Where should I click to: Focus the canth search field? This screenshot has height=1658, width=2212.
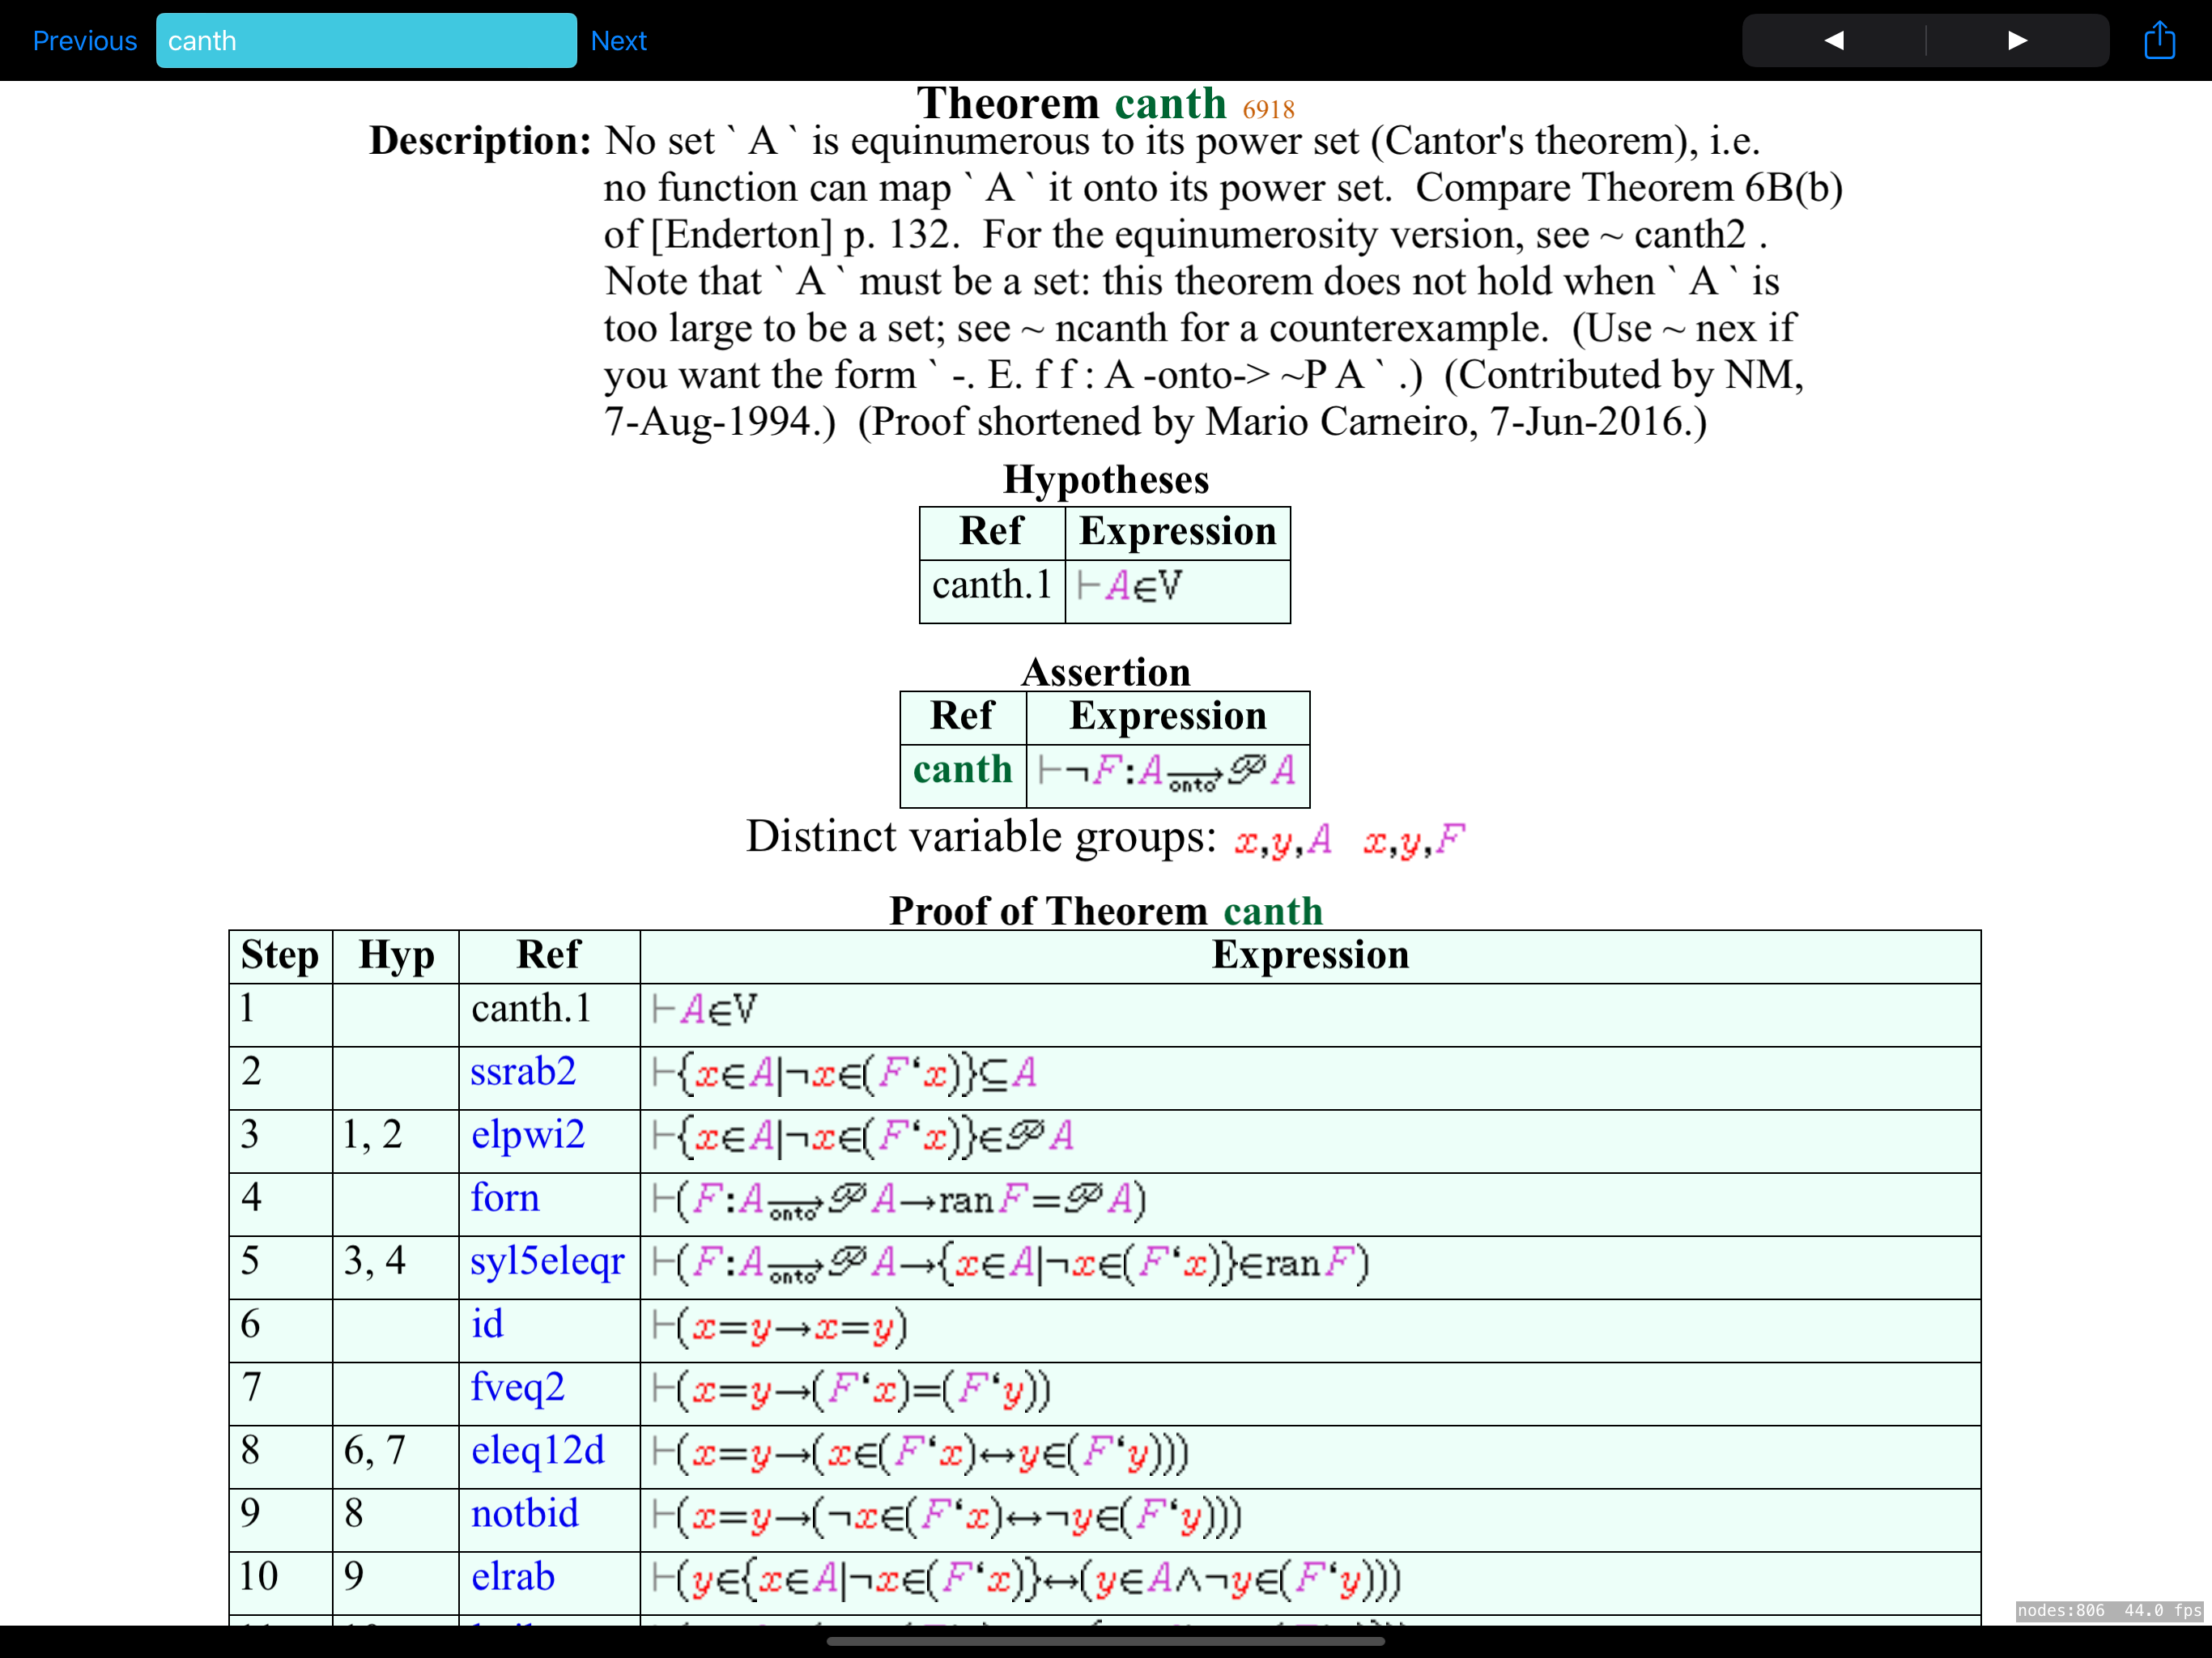point(366,41)
